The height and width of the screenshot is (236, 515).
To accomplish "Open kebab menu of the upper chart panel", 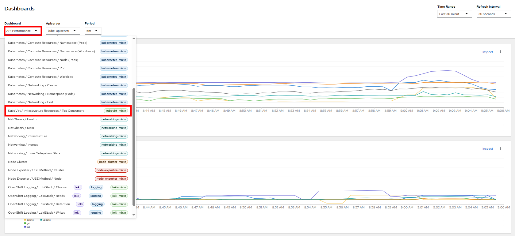I will click(500, 52).
